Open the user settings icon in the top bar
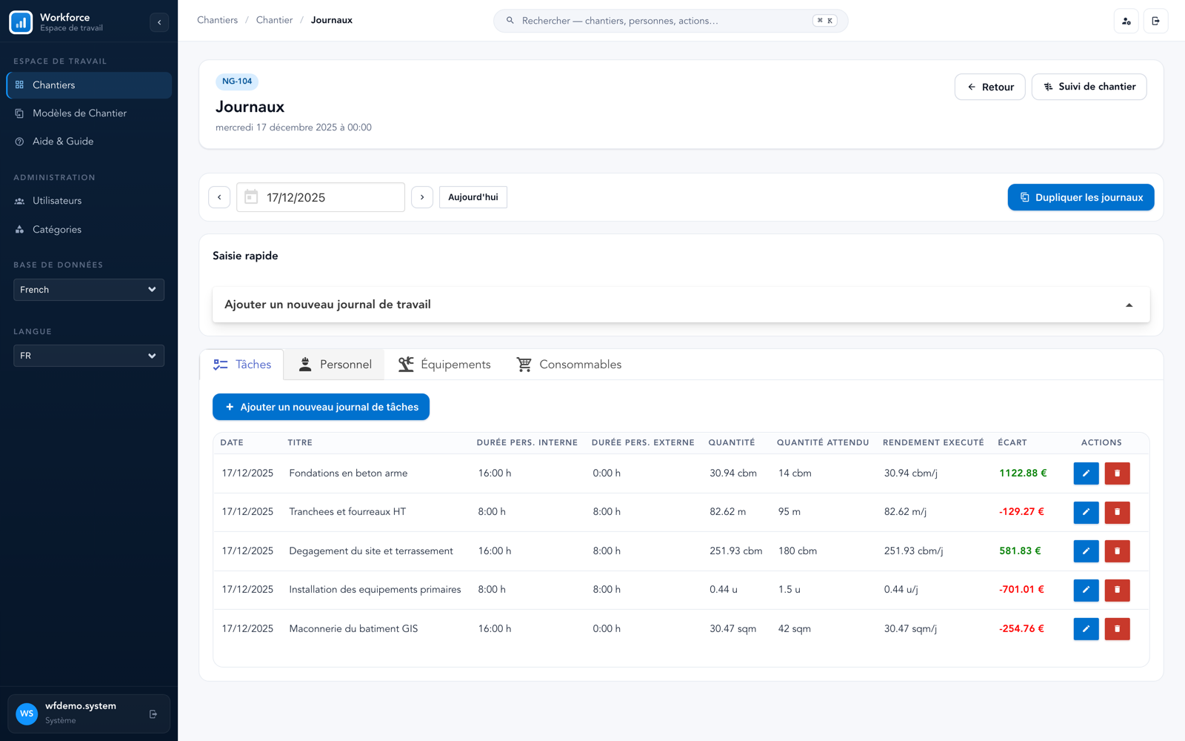 click(1126, 21)
